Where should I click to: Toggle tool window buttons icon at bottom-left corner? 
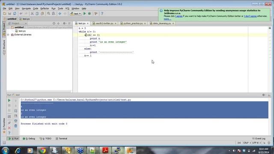[x=4, y=143]
